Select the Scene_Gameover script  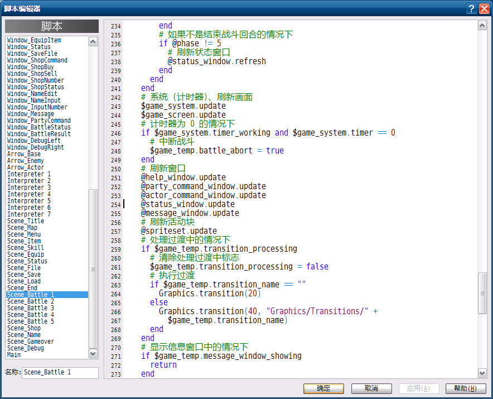pos(47,342)
